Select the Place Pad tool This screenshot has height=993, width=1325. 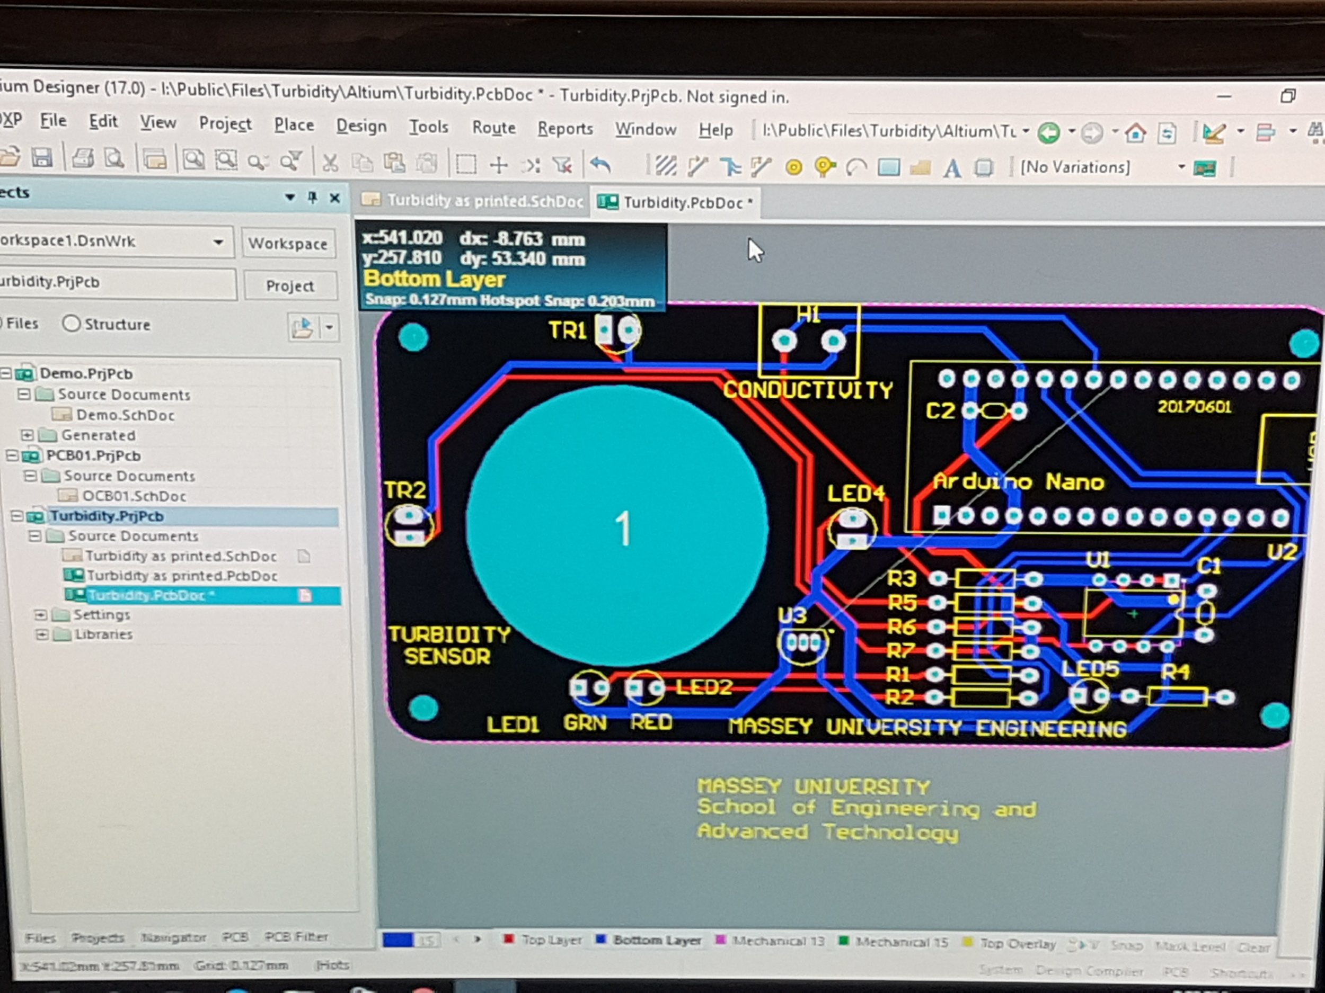[794, 167]
